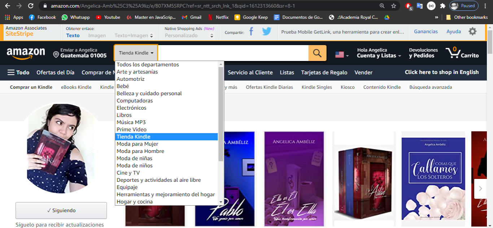493x228 pixels.
Task: Open the Google Drive bookmark icon
Action: (x=387, y=17)
